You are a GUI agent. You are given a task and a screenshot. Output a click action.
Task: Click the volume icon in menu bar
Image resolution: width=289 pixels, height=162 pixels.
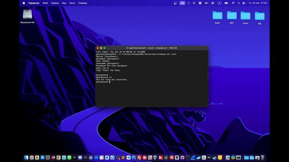(x=206, y=3)
